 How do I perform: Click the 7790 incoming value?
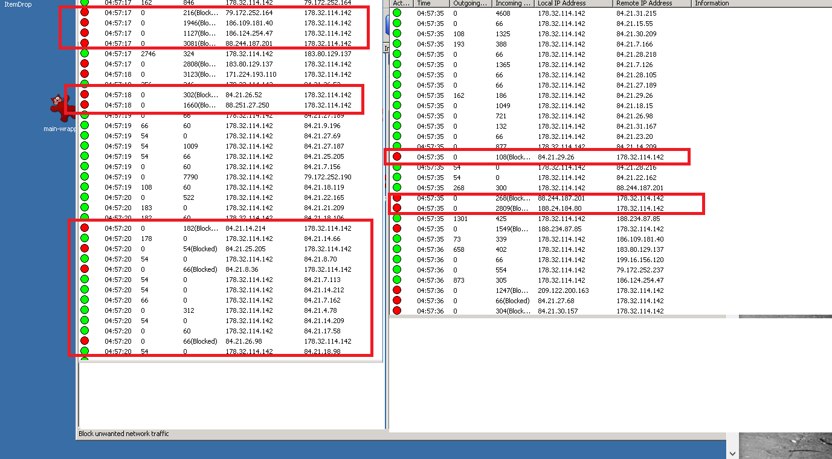point(191,177)
